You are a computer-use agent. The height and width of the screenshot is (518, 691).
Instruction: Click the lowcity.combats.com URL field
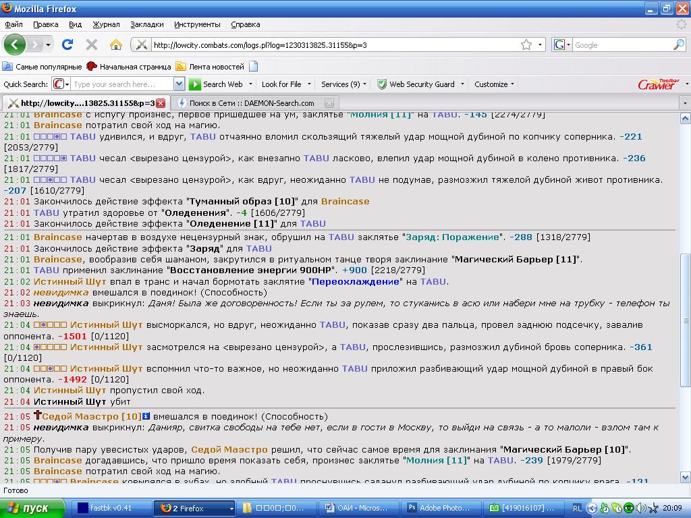[335, 45]
